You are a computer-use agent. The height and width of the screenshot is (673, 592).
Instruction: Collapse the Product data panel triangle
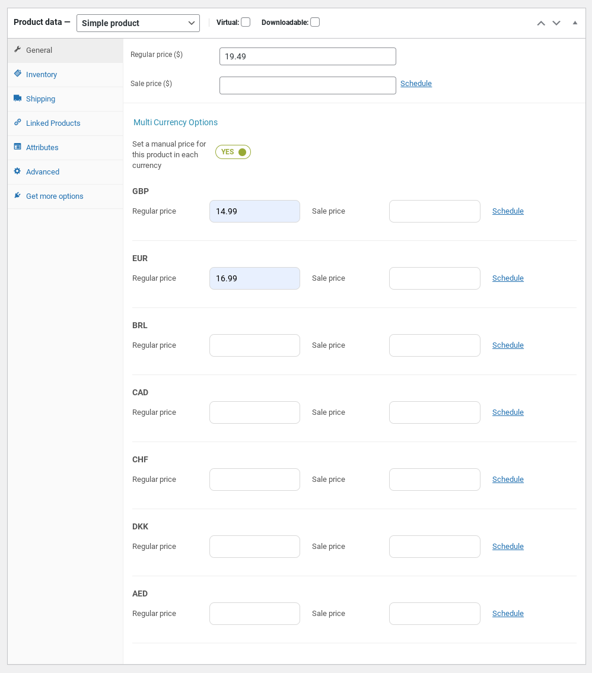coord(575,23)
